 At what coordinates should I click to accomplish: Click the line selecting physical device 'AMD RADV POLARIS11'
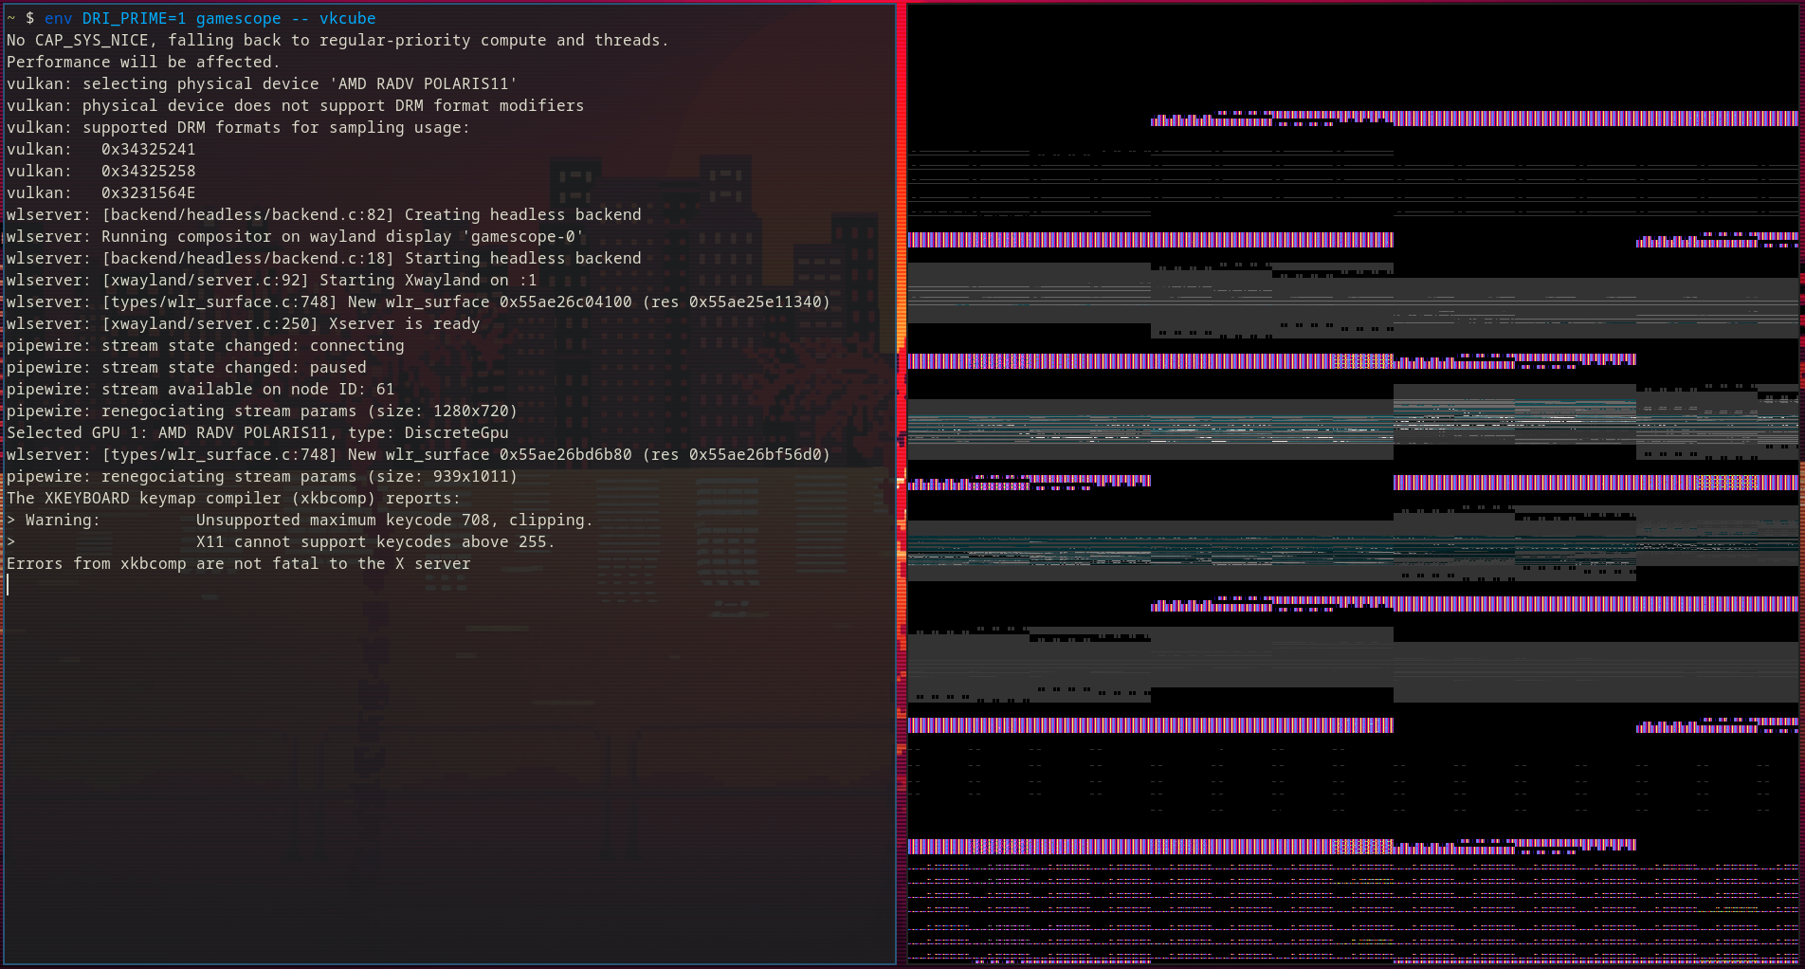click(262, 84)
